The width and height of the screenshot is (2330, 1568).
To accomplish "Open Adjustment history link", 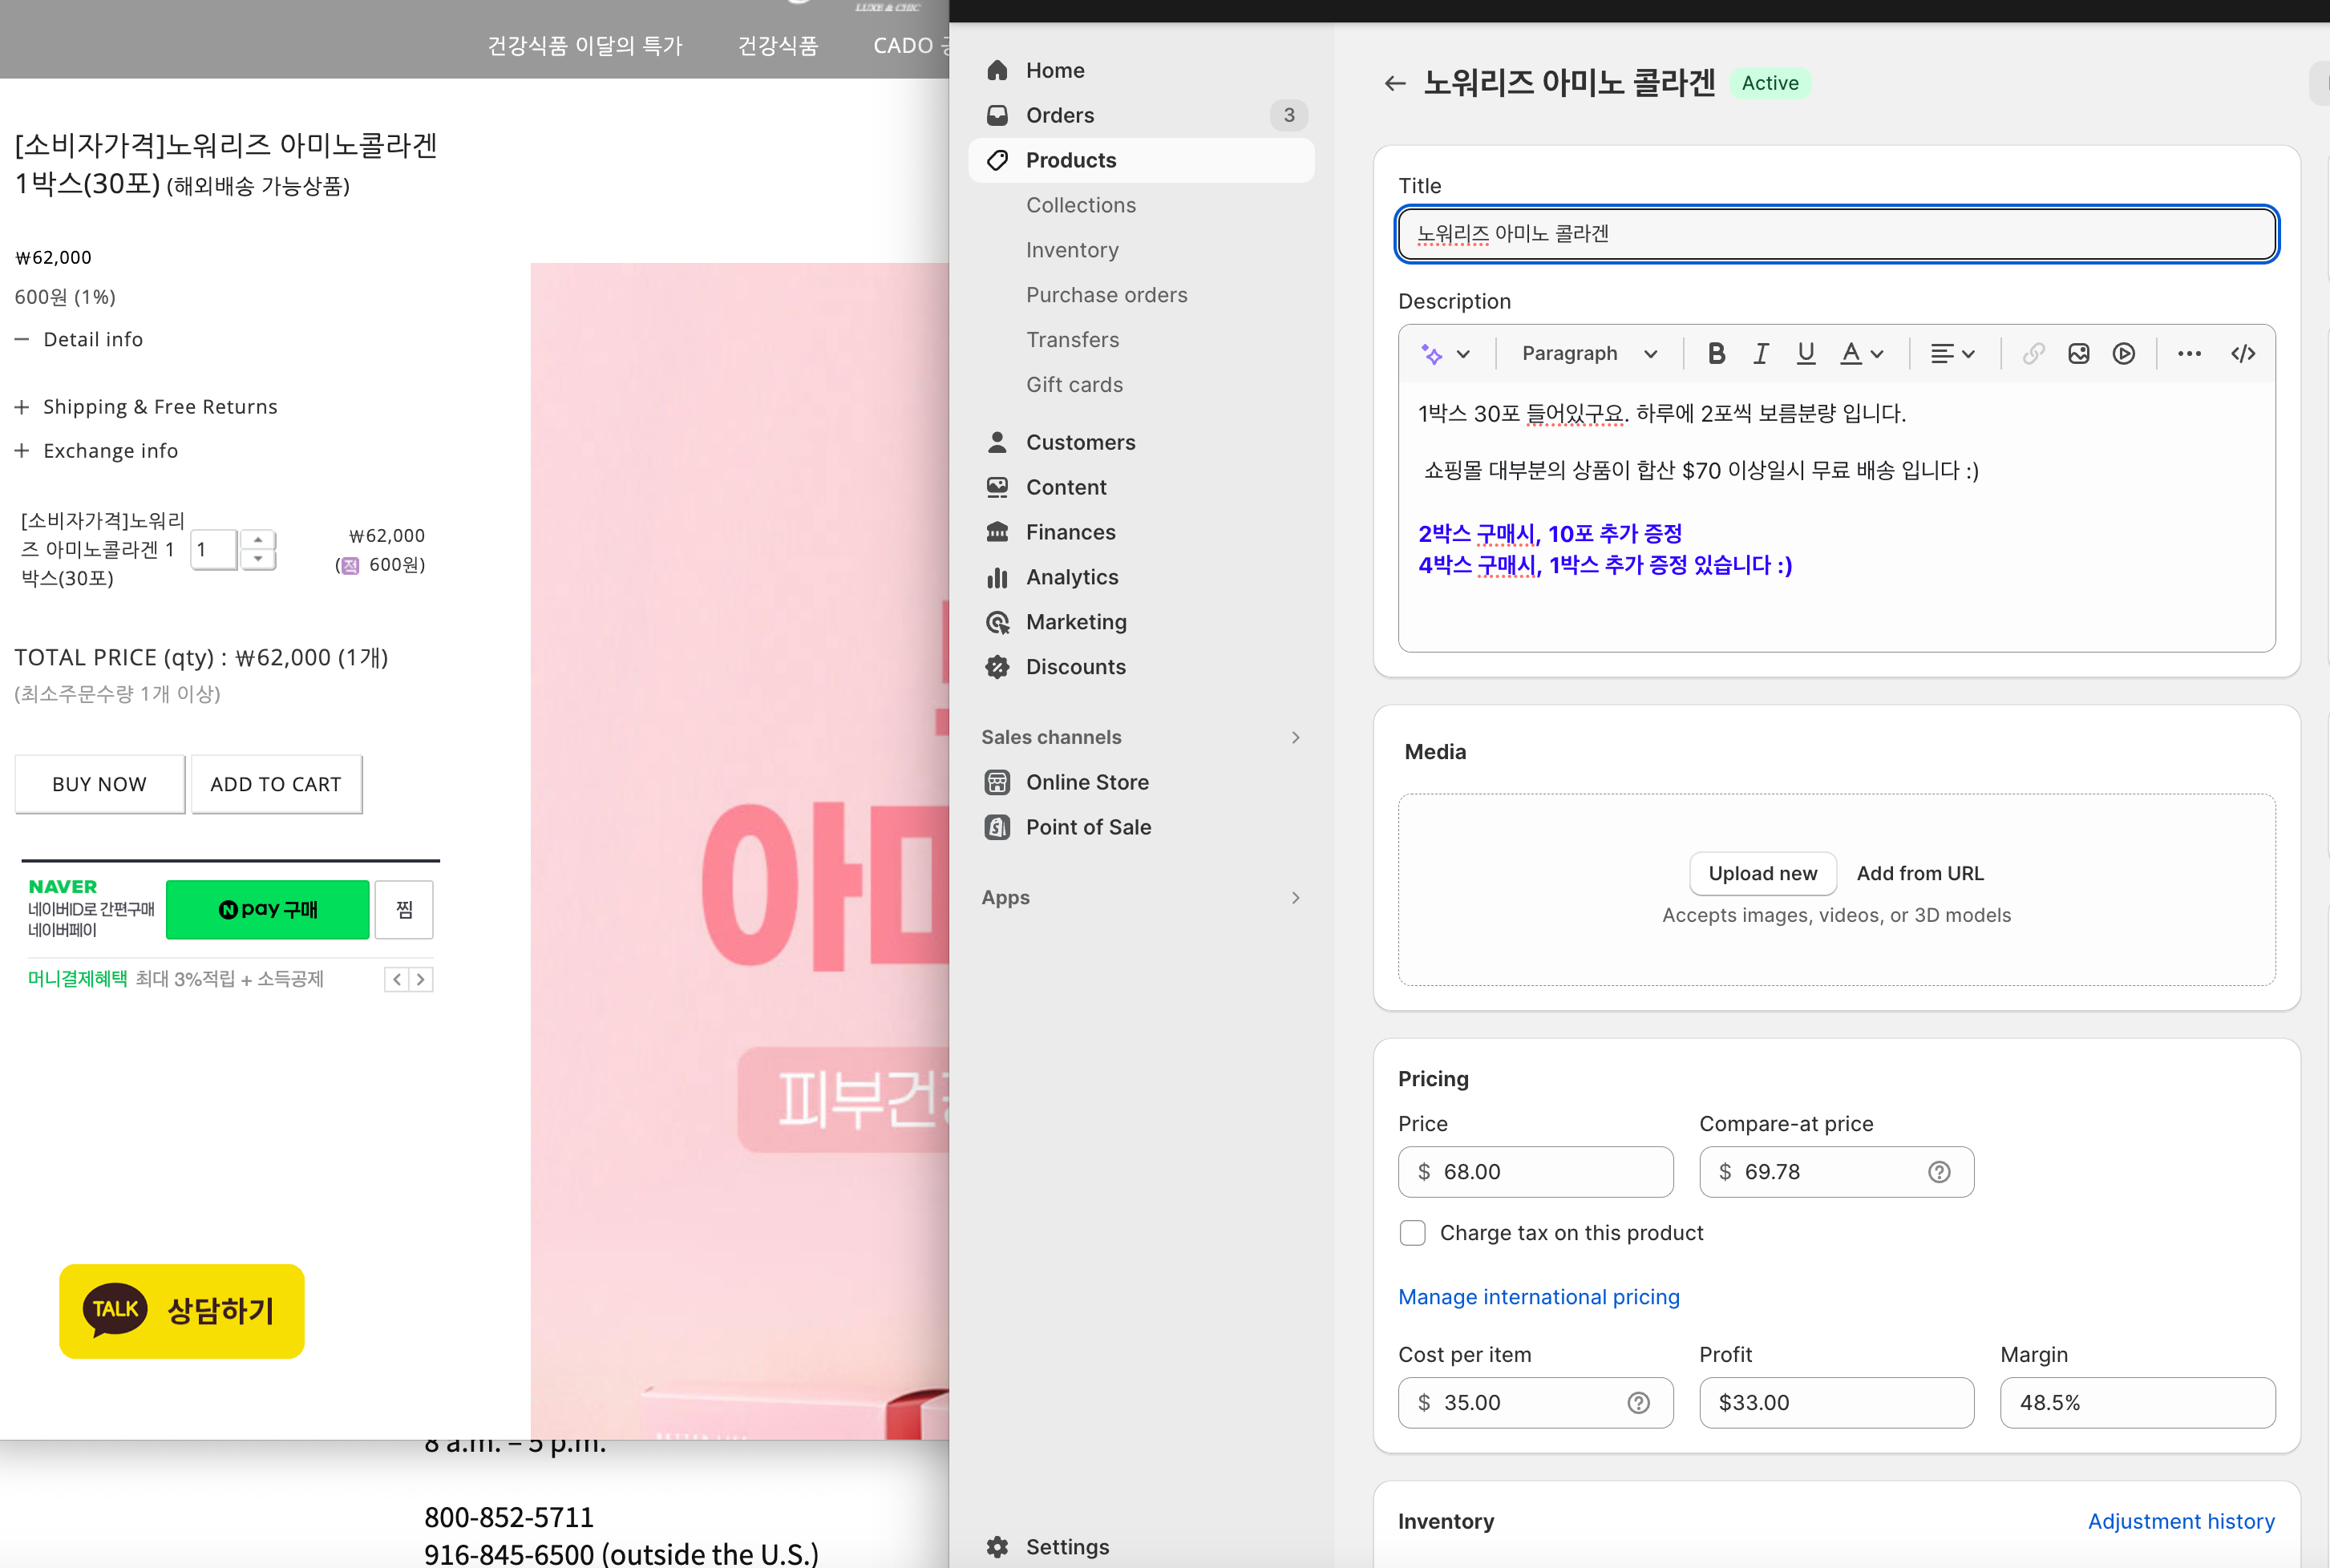I will click(2181, 1521).
